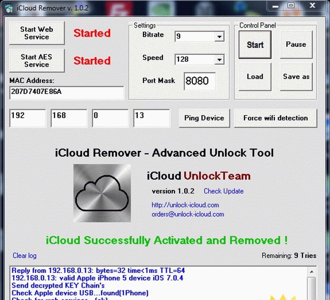Click the Start button in Control Panel
This screenshot has height=300, width=330.
click(255, 45)
